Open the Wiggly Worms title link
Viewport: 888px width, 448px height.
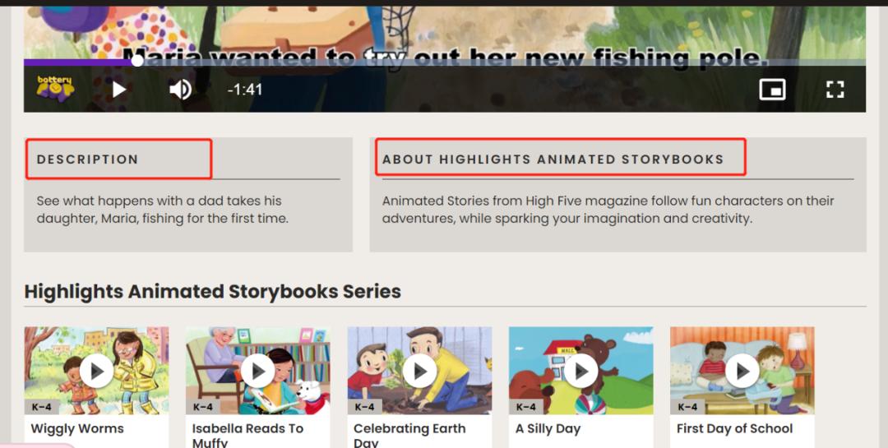point(77,428)
